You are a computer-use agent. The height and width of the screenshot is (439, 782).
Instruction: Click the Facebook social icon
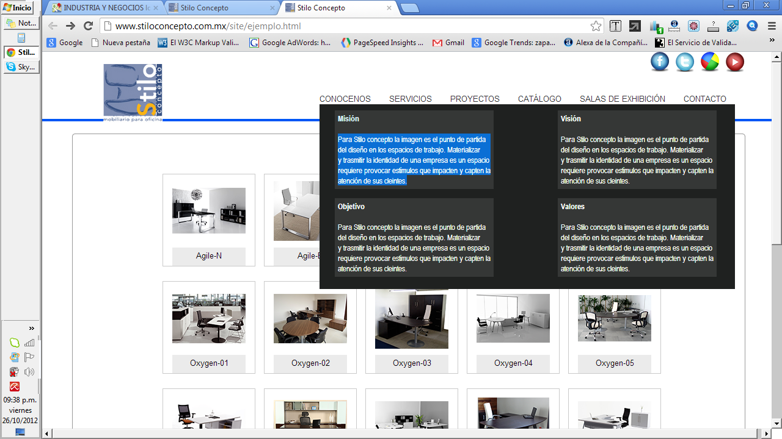660,62
